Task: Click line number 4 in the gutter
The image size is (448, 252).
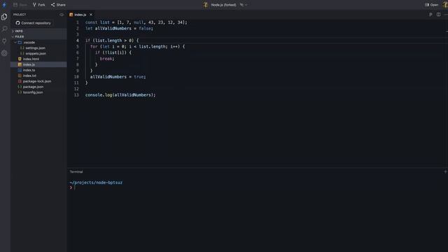Action: click(78, 41)
